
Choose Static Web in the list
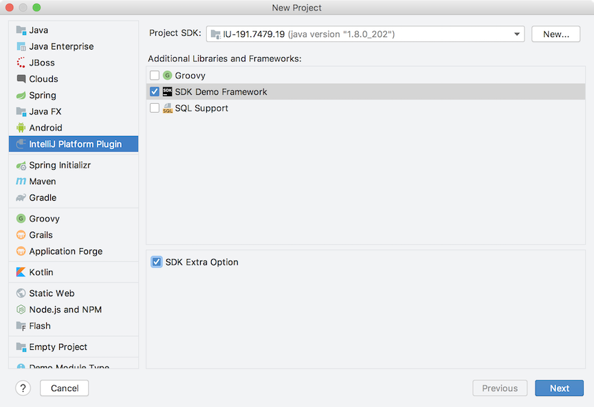[x=74, y=294]
